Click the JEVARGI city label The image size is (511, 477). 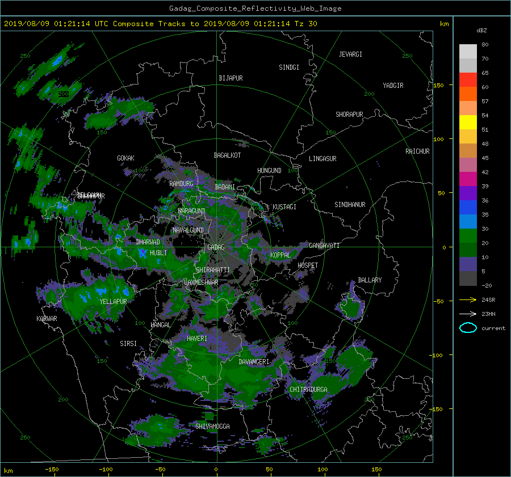(350, 54)
